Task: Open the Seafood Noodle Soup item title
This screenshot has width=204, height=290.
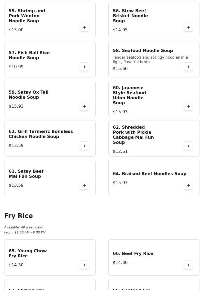Action: [143, 50]
